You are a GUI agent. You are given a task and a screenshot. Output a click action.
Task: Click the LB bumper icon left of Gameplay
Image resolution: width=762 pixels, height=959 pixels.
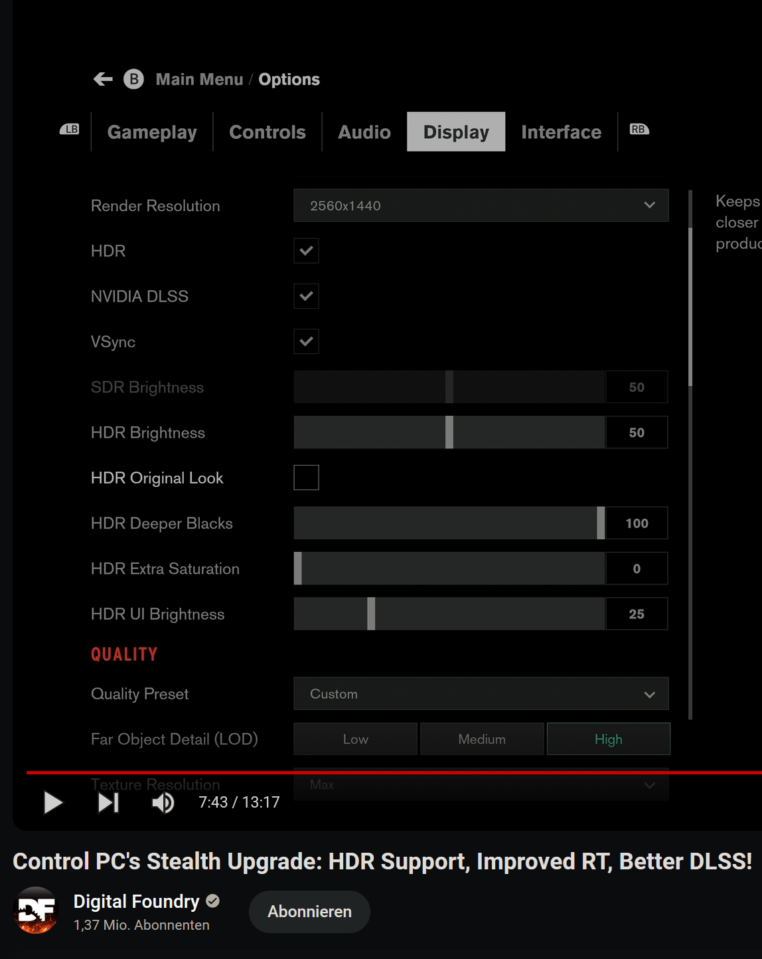70,130
